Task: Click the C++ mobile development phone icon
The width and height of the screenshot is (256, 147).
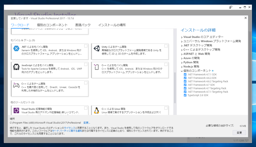Action: [x=96, y=67]
